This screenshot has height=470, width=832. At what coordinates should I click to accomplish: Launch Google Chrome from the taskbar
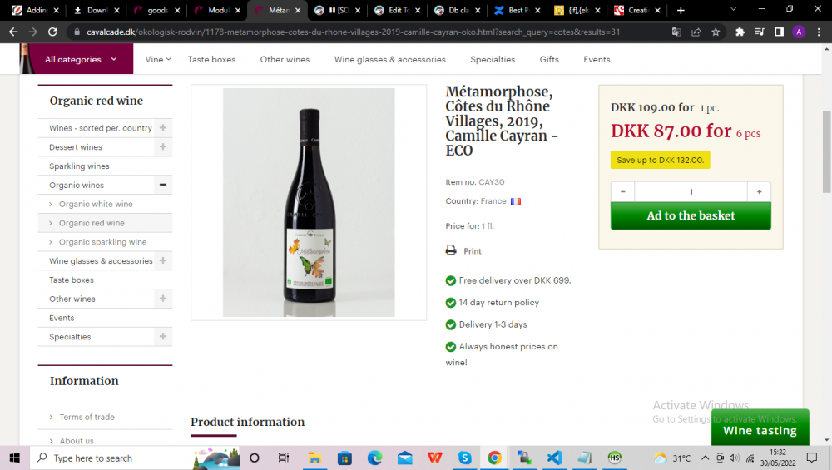click(x=494, y=458)
